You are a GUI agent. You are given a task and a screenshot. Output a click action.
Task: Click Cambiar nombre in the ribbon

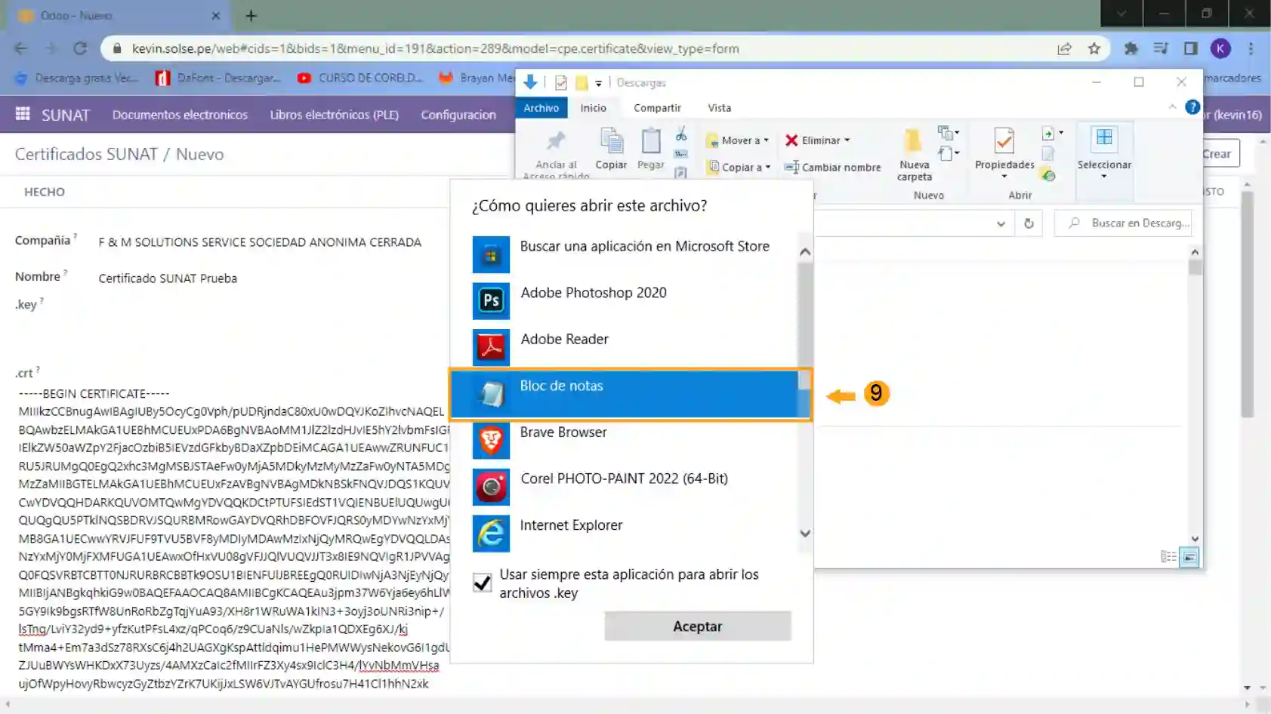pyautogui.click(x=832, y=168)
